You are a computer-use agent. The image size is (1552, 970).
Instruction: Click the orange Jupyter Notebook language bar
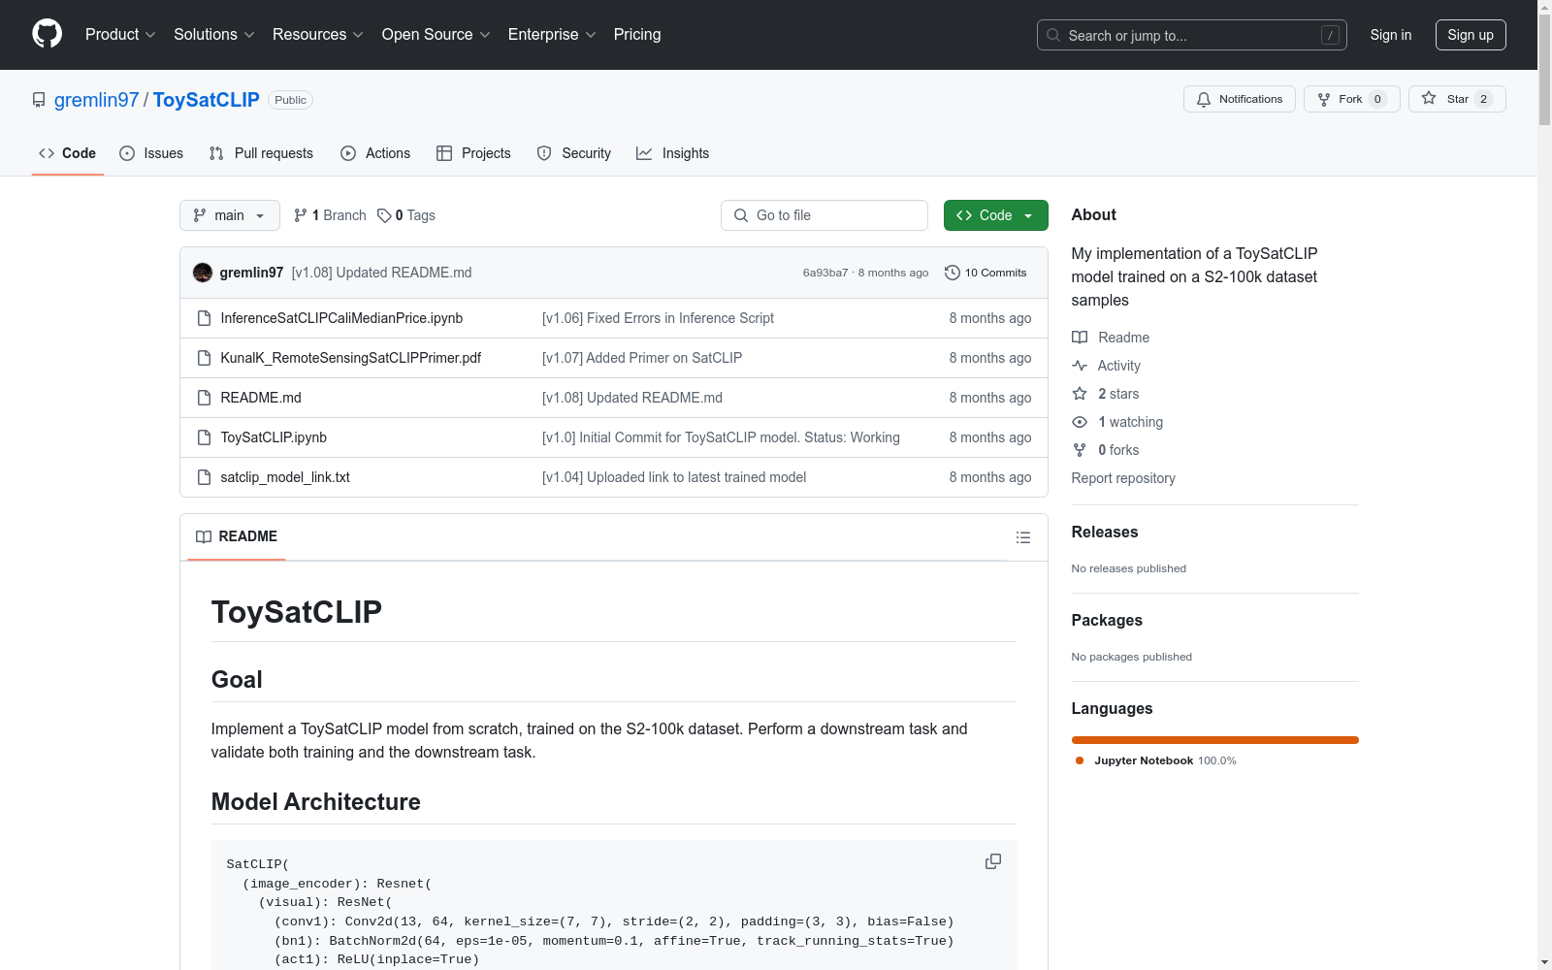click(1214, 740)
